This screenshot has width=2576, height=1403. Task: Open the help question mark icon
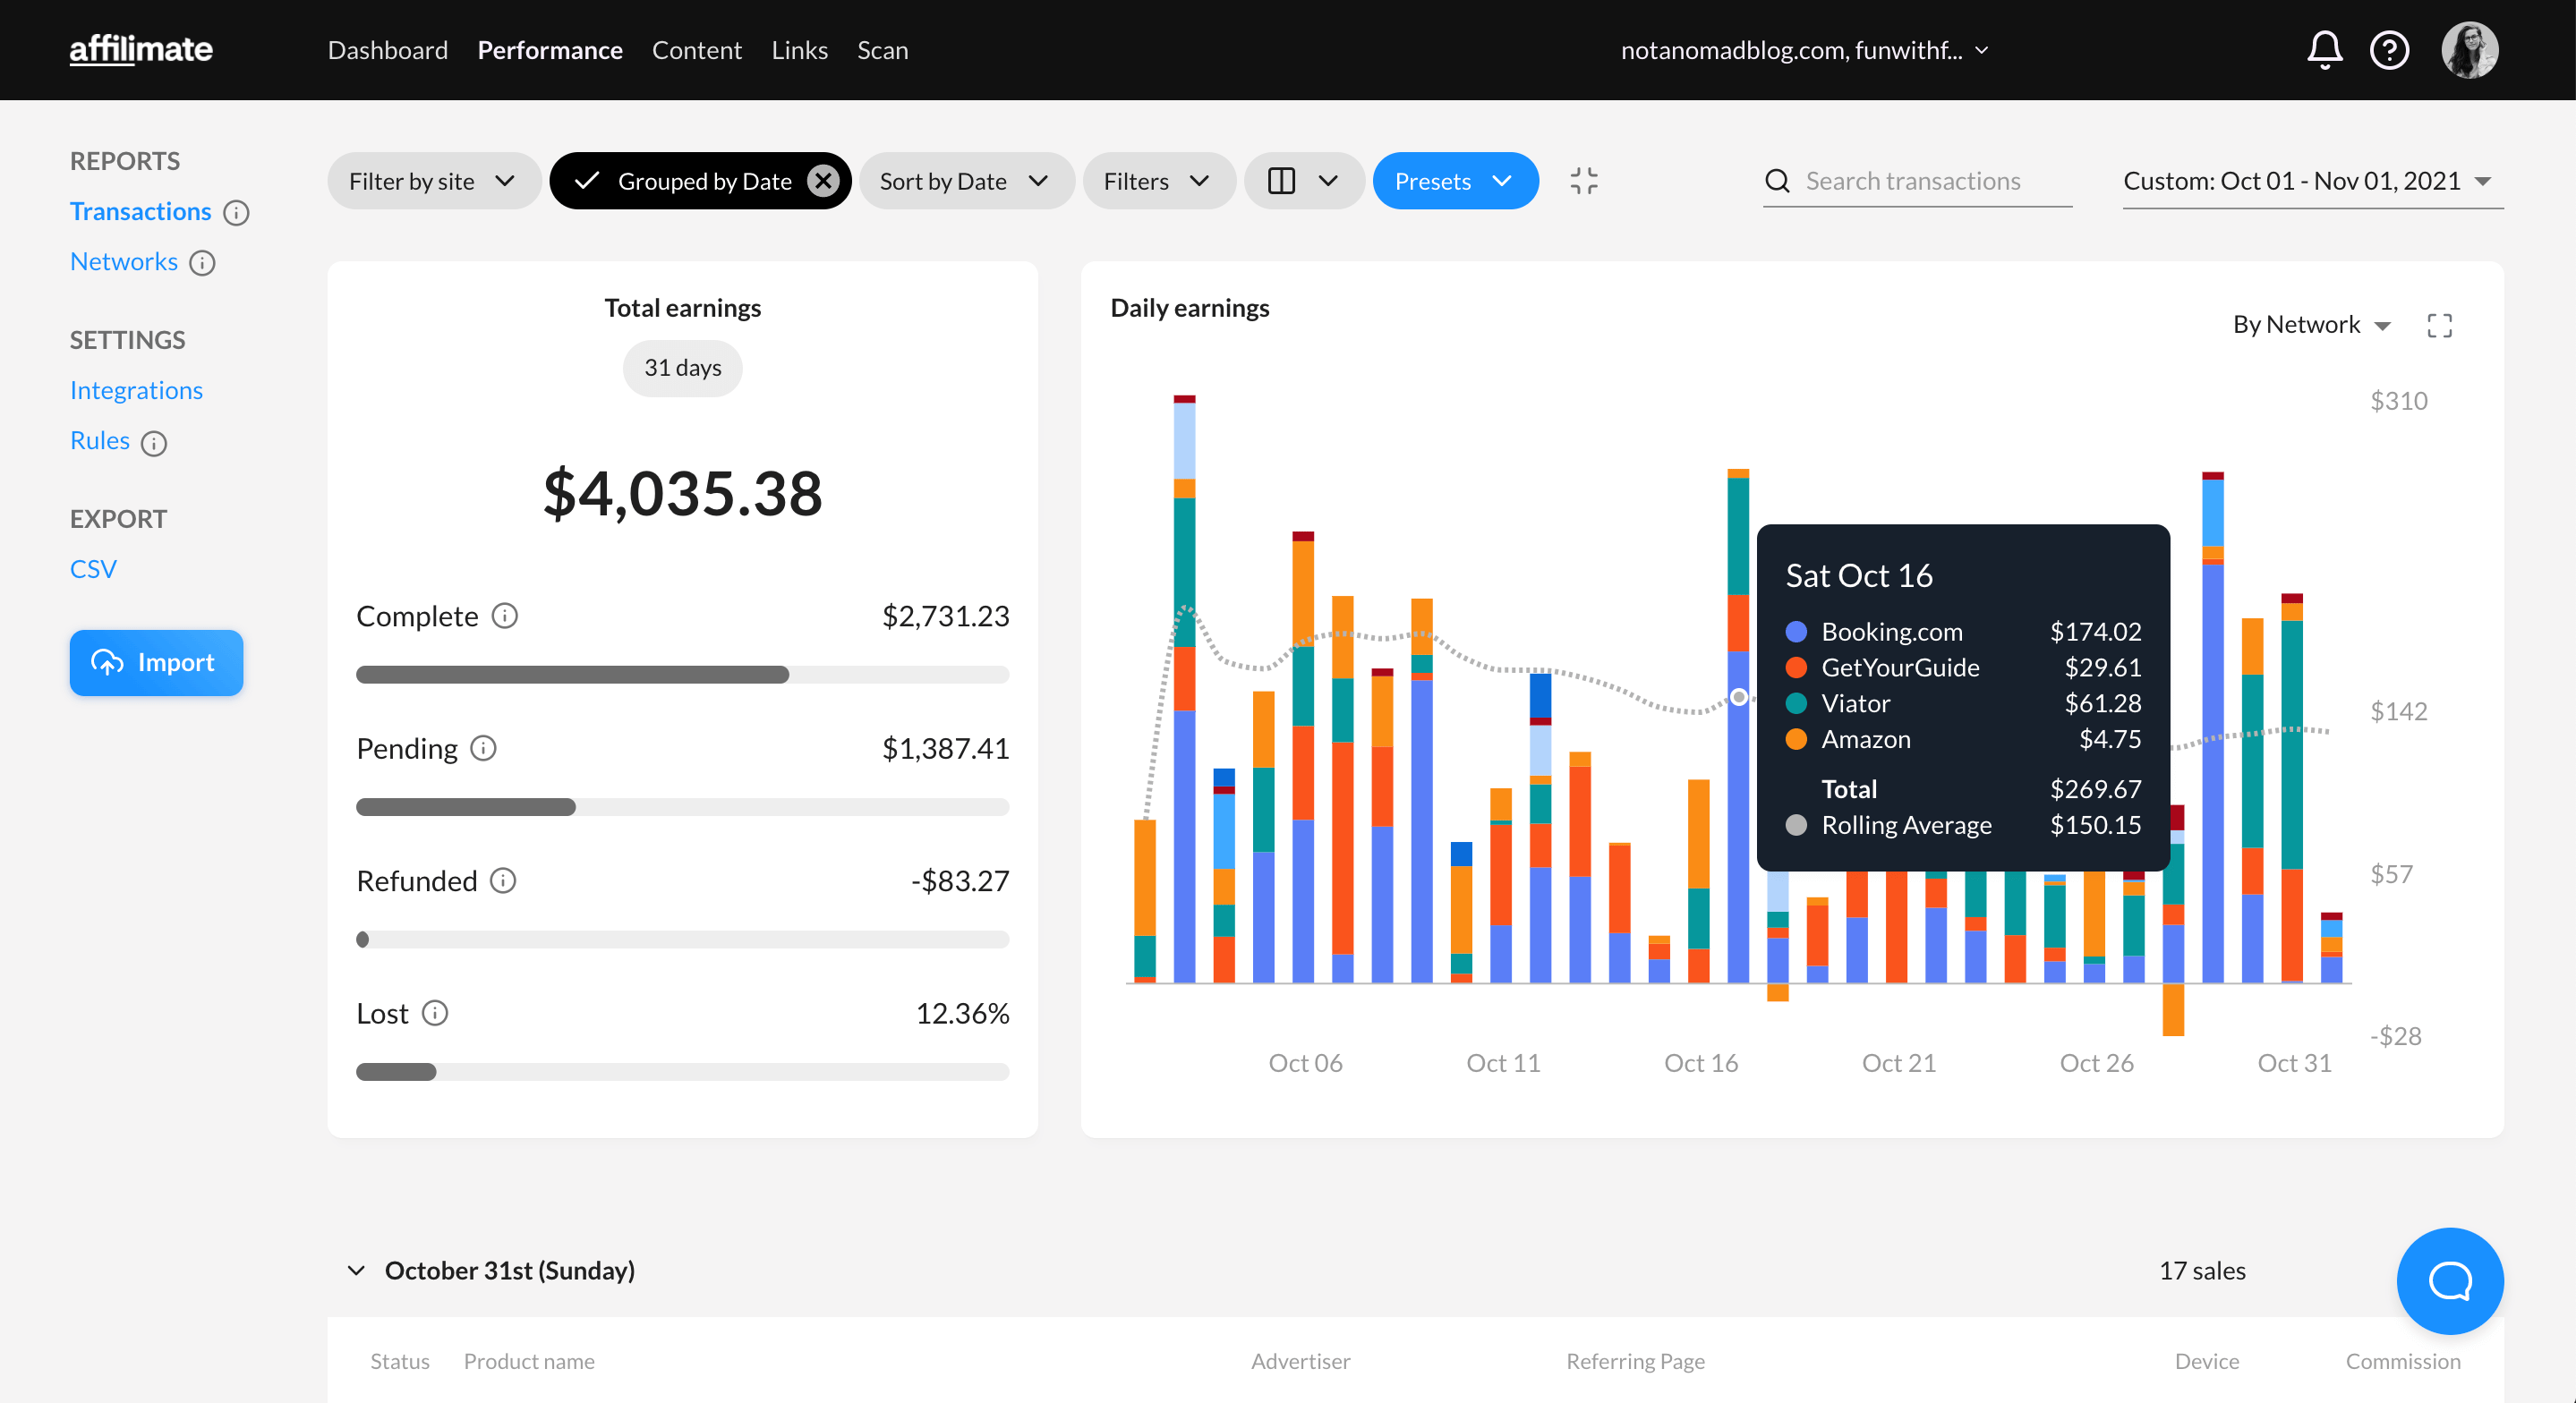2389,50
